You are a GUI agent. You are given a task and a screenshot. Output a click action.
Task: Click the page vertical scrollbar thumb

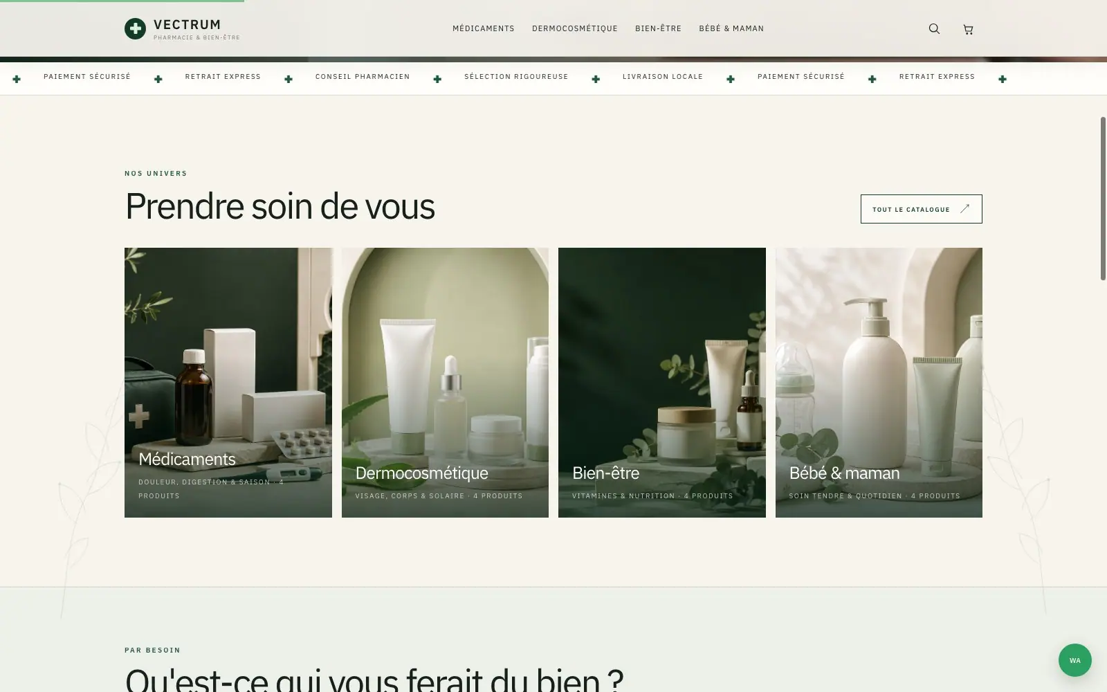click(1103, 199)
